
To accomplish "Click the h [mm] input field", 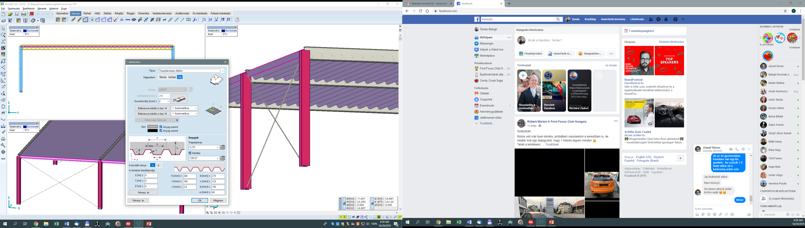I will point(190,176).
